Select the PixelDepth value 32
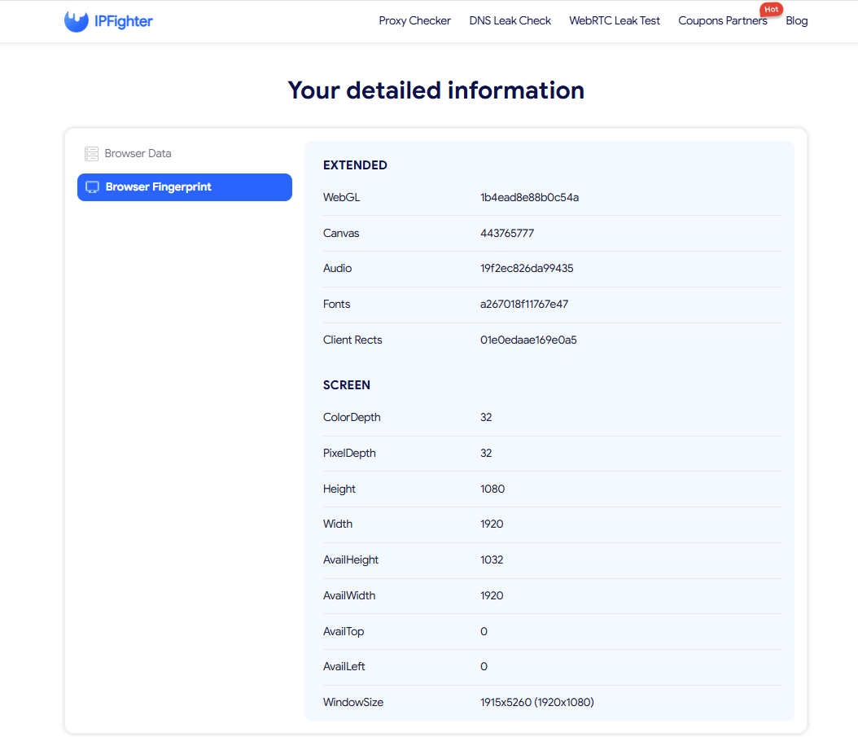858x737 pixels. [486, 454]
